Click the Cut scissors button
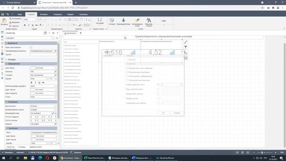Viewport: 286px width, 161px height. [x=15, y=22]
